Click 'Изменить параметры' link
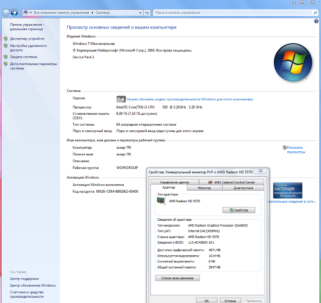The width and height of the screenshot is (321, 303). click(x=296, y=150)
